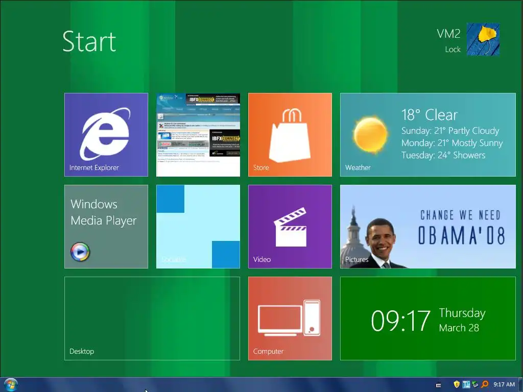Click the yellow security shield tray icon
The image size is (523, 392).
tap(457, 384)
